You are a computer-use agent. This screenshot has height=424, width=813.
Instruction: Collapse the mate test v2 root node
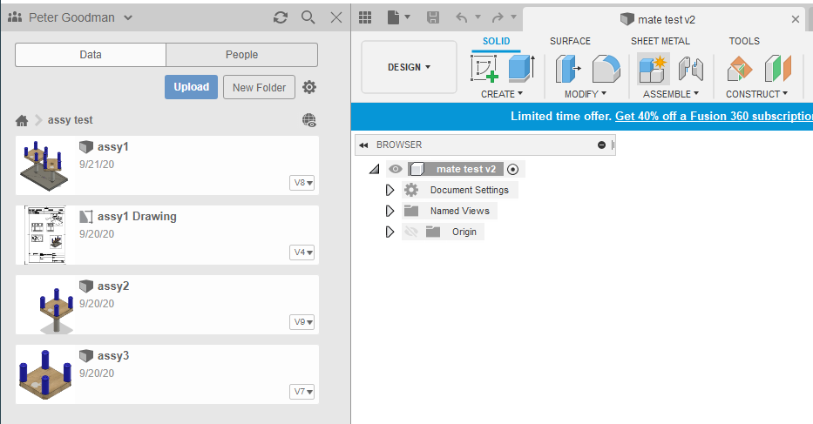(x=375, y=169)
